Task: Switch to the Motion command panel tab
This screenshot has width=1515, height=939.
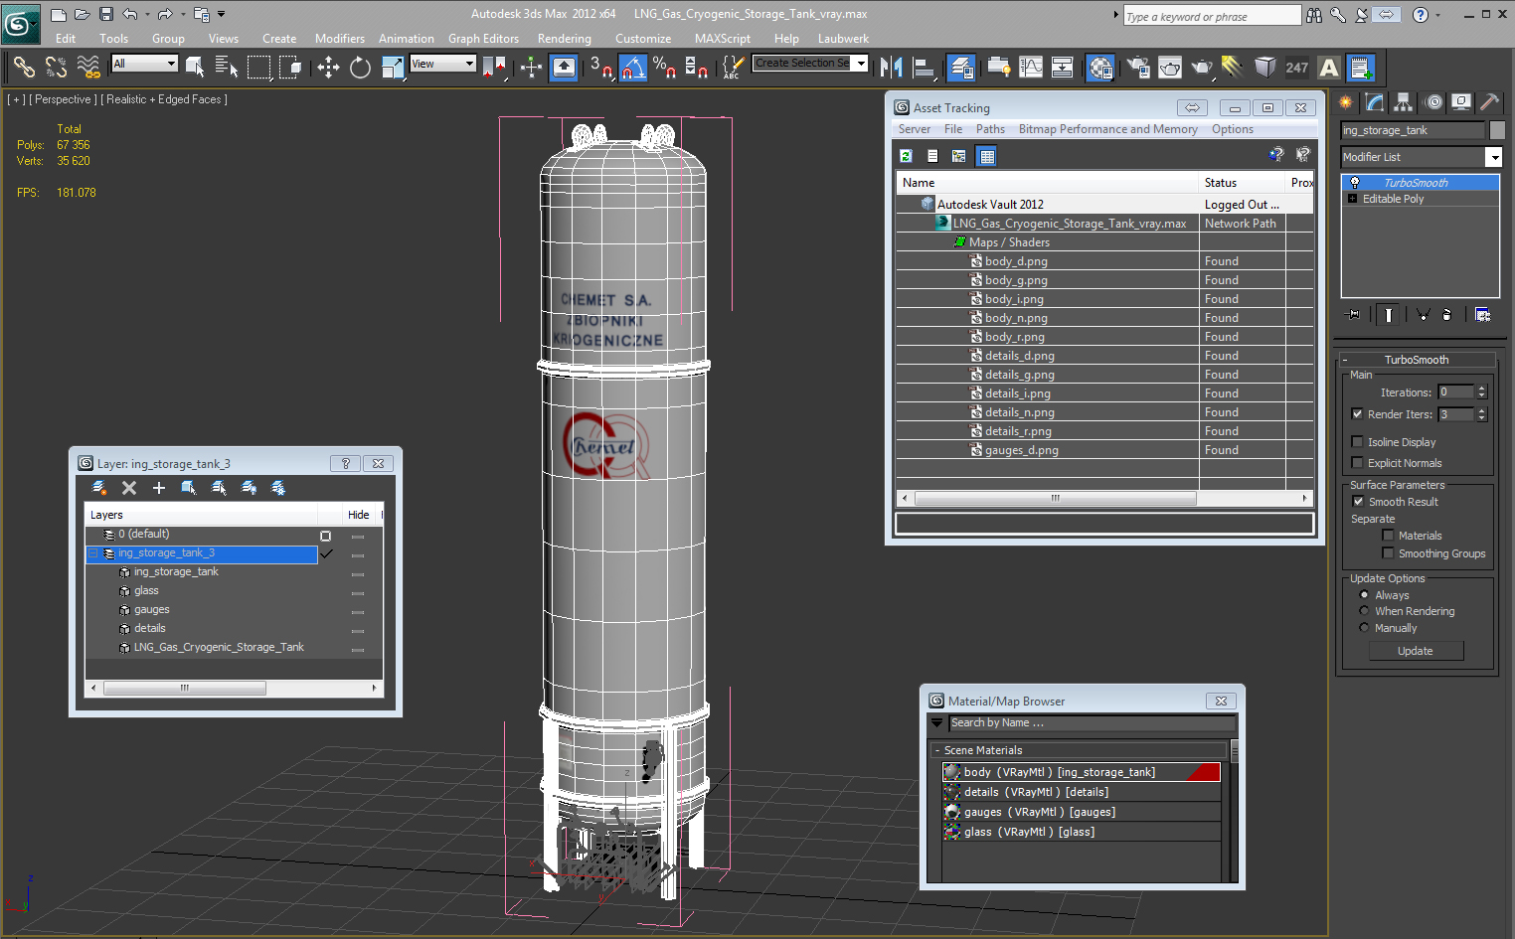Action: tap(1432, 101)
